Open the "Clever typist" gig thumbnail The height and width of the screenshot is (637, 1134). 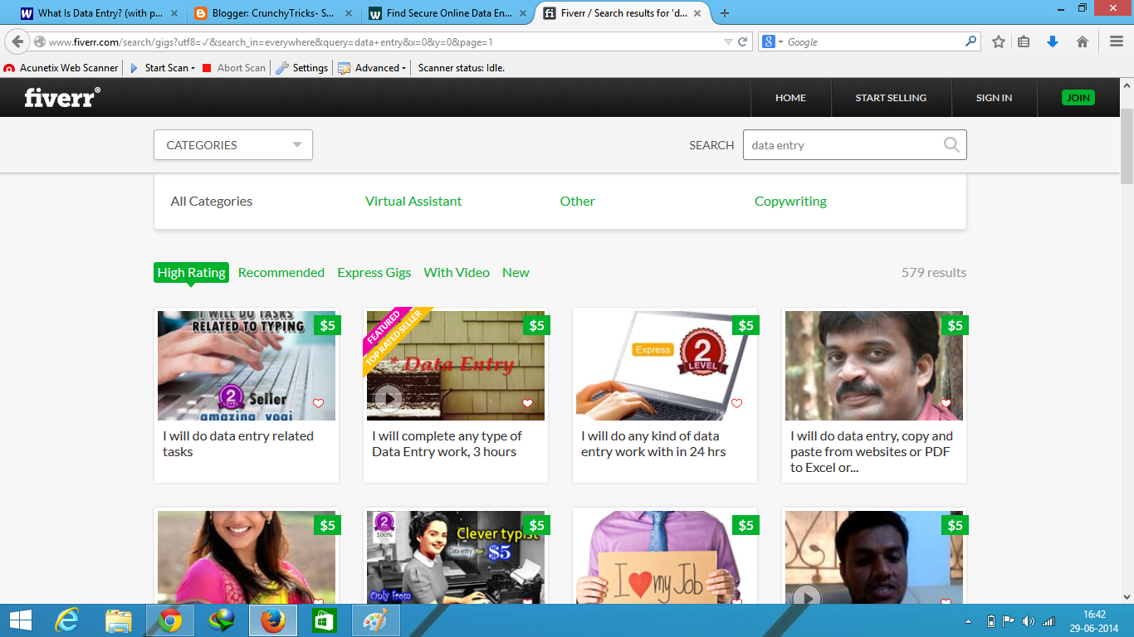click(456, 557)
